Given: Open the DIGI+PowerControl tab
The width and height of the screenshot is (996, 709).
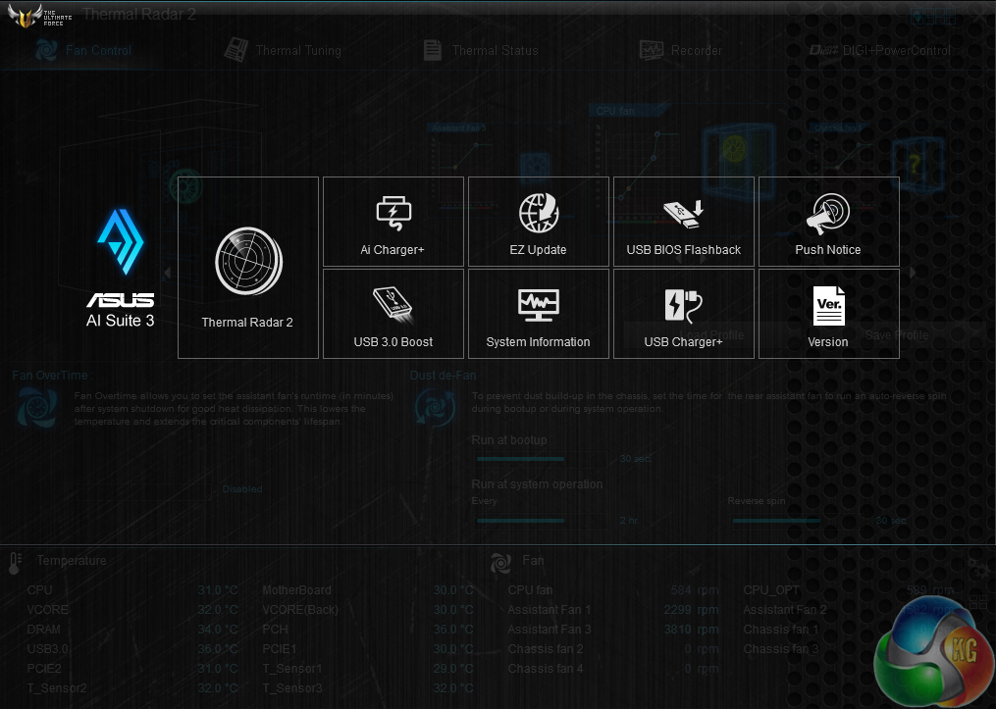Looking at the screenshot, I should click(x=880, y=50).
